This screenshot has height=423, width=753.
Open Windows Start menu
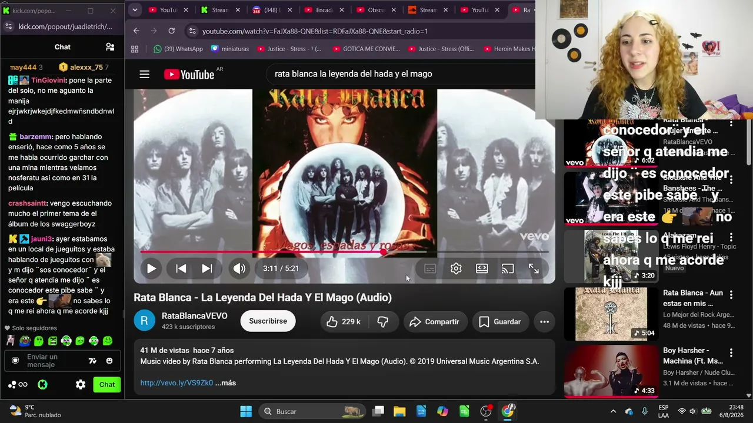[246, 411]
